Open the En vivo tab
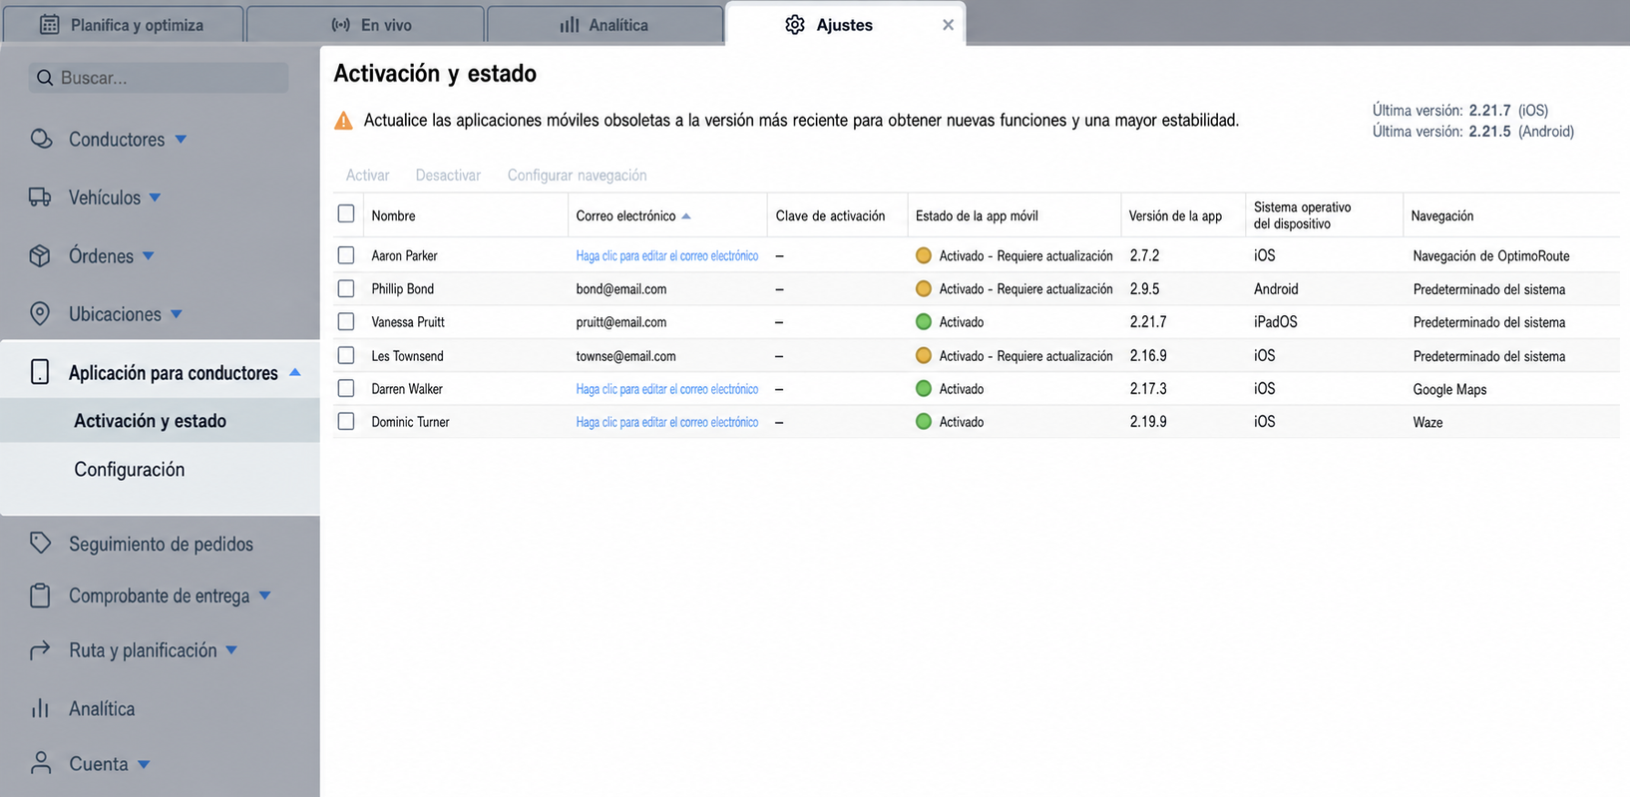Screen dimensions: 1630x797 click(x=365, y=25)
